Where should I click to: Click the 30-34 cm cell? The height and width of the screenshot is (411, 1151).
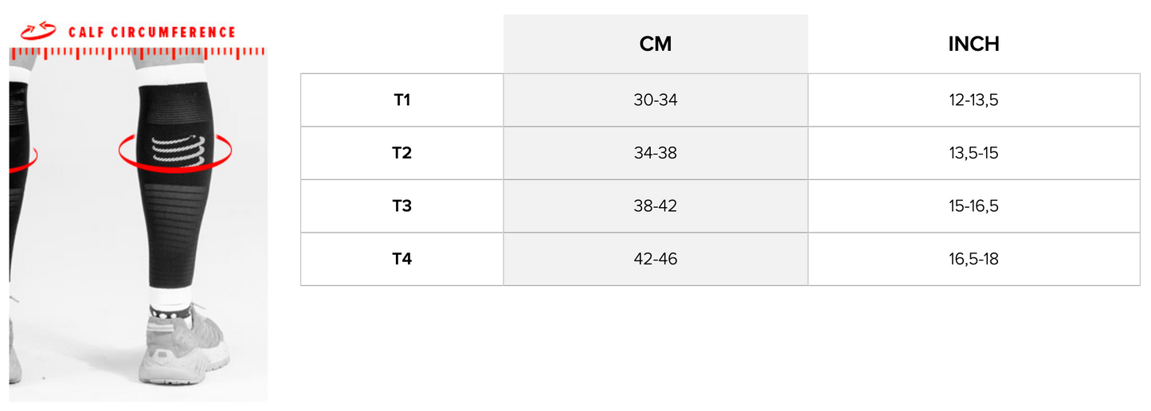pos(656,100)
